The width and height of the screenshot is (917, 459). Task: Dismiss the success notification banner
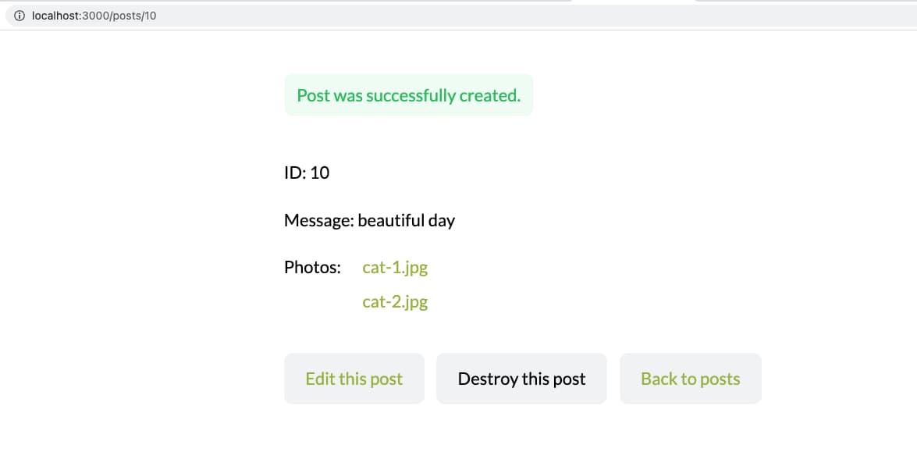click(409, 95)
